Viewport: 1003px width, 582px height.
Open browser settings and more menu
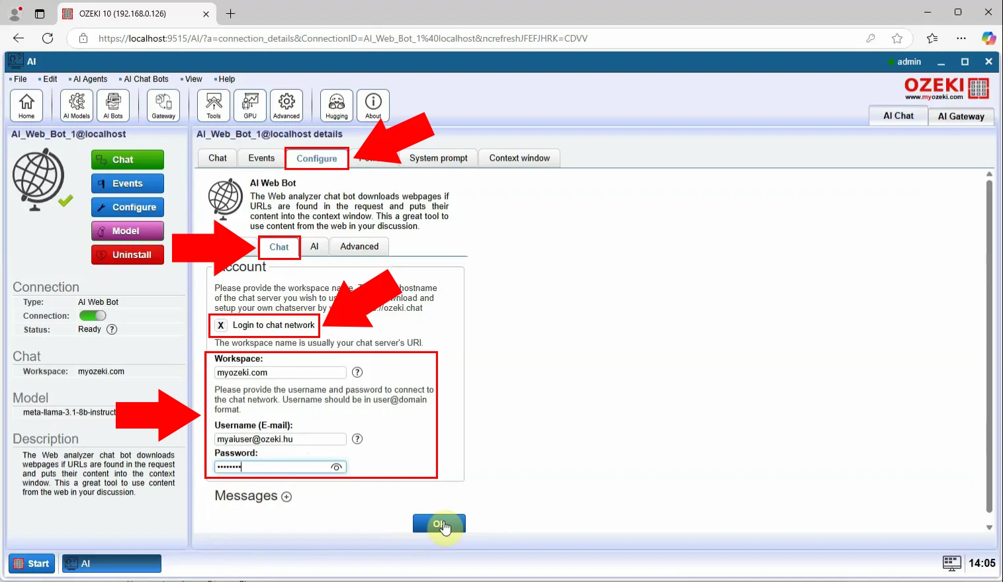click(x=961, y=38)
